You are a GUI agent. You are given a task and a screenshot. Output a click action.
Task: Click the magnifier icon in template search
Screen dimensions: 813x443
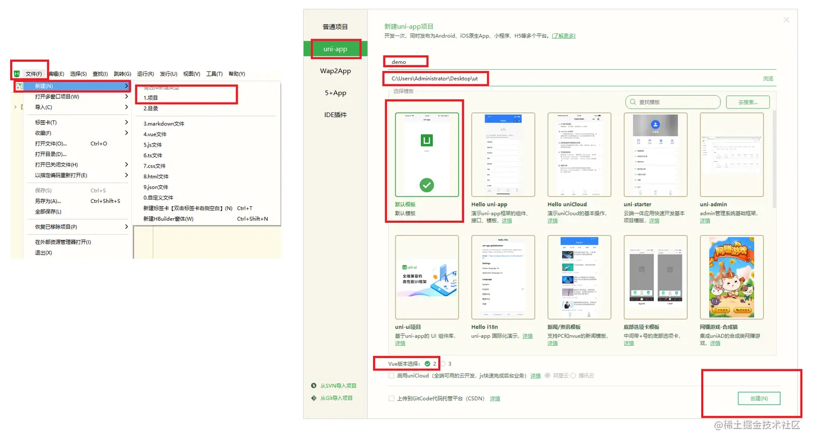[x=633, y=102]
